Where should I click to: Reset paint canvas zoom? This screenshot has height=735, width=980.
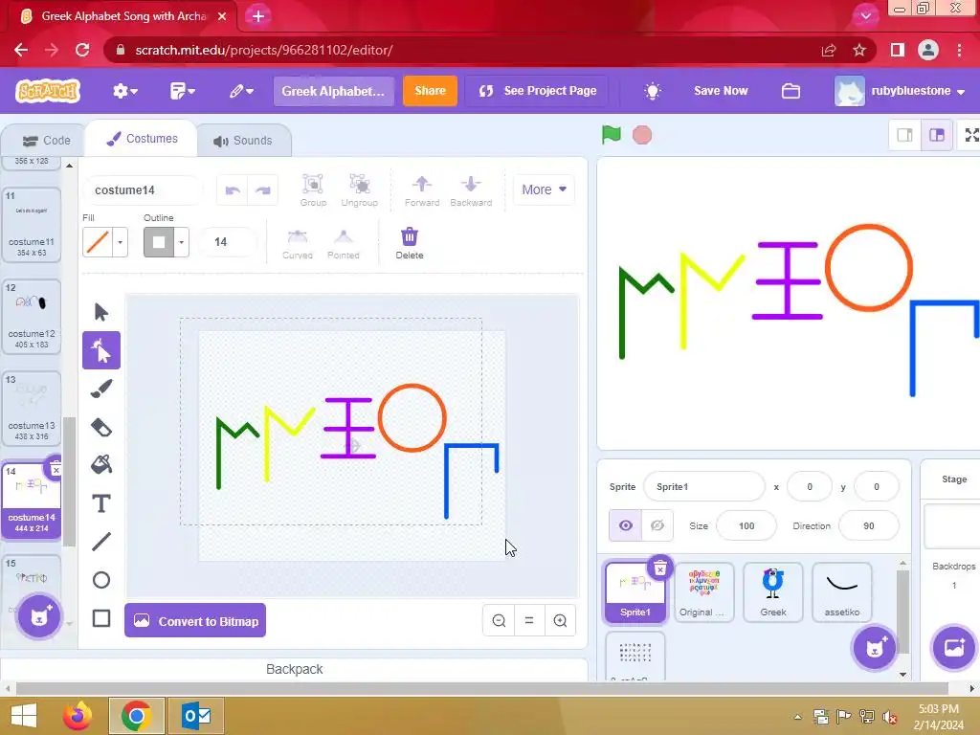(529, 620)
